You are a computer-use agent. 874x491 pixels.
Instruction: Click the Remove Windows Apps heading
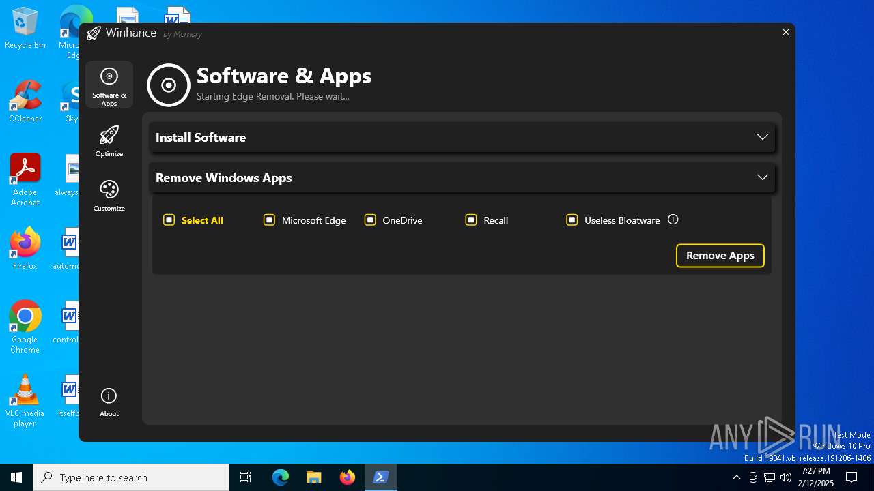tap(223, 177)
